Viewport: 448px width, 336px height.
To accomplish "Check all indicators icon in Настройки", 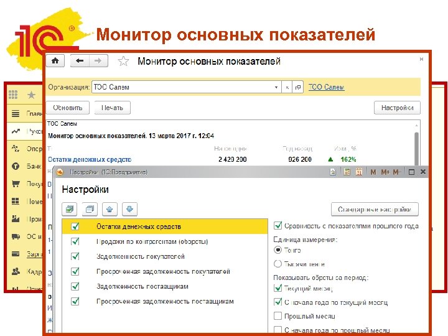I will tap(70, 210).
